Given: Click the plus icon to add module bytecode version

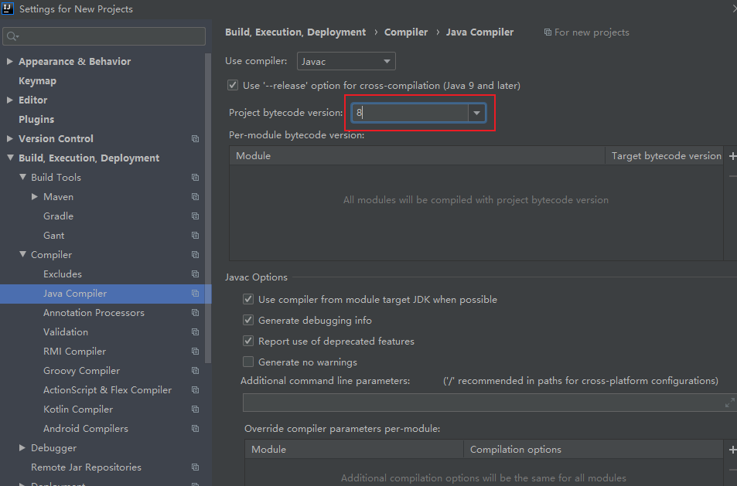Looking at the screenshot, I should [x=732, y=156].
